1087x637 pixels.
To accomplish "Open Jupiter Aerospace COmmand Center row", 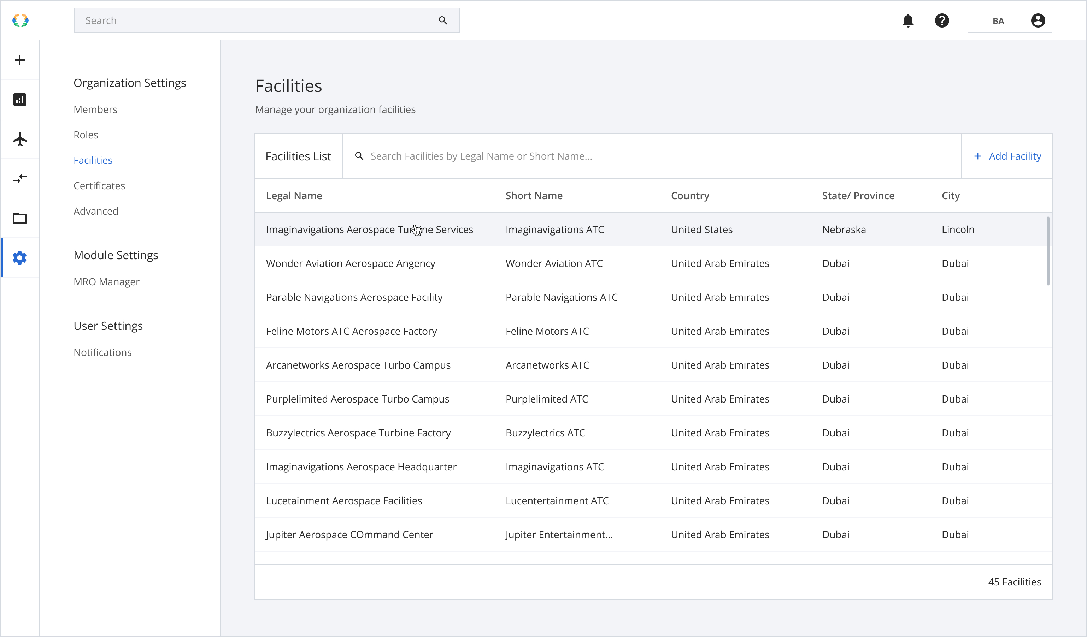I will click(x=653, y=535).
